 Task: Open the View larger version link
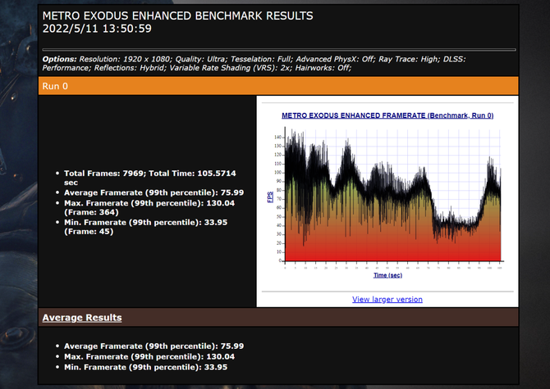[387, 299]
